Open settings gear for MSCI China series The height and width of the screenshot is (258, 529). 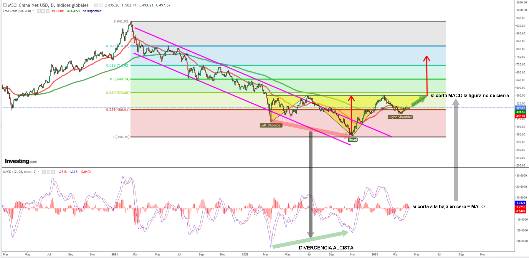(101, 5)
